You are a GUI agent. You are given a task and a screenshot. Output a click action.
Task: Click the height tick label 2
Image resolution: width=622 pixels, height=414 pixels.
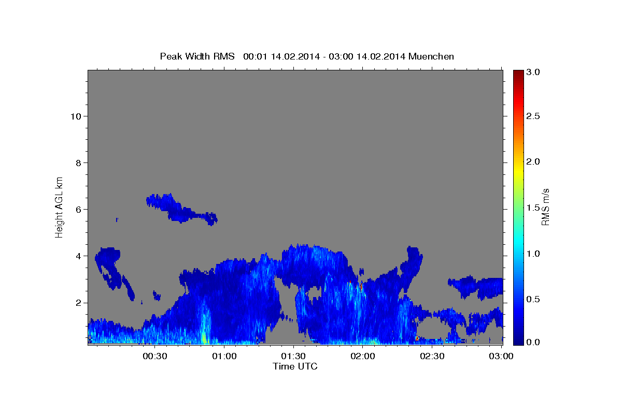78,302
